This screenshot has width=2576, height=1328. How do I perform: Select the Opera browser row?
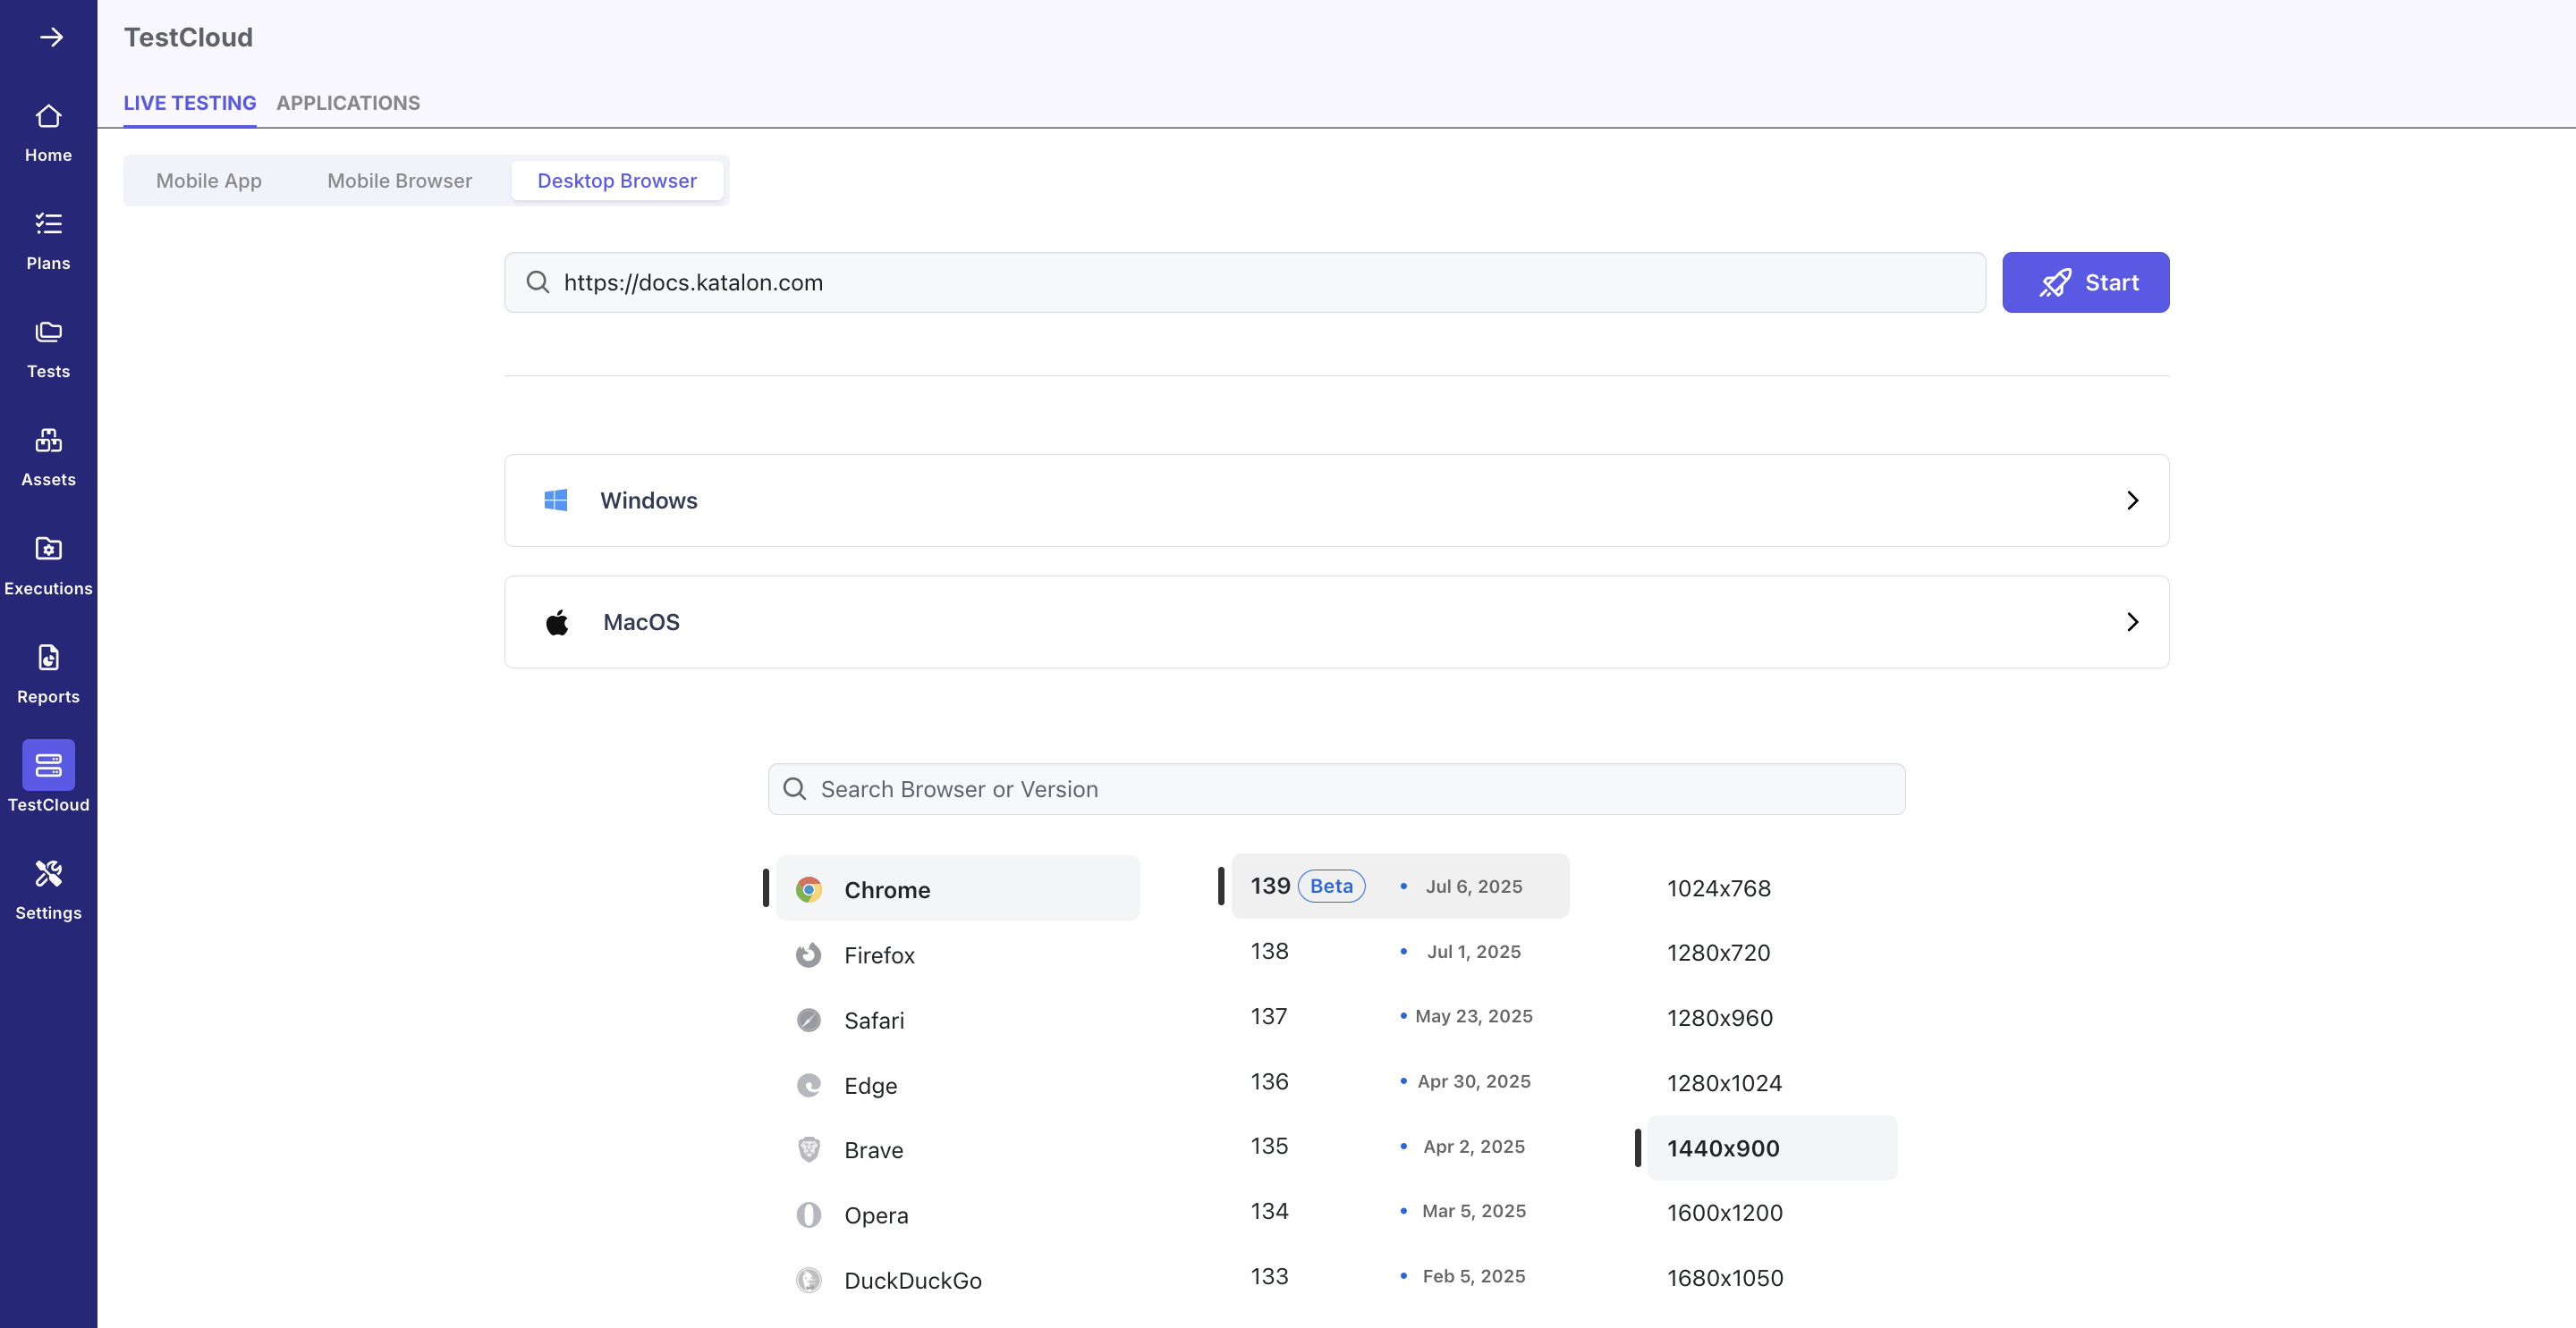(x=958, y=1215)
